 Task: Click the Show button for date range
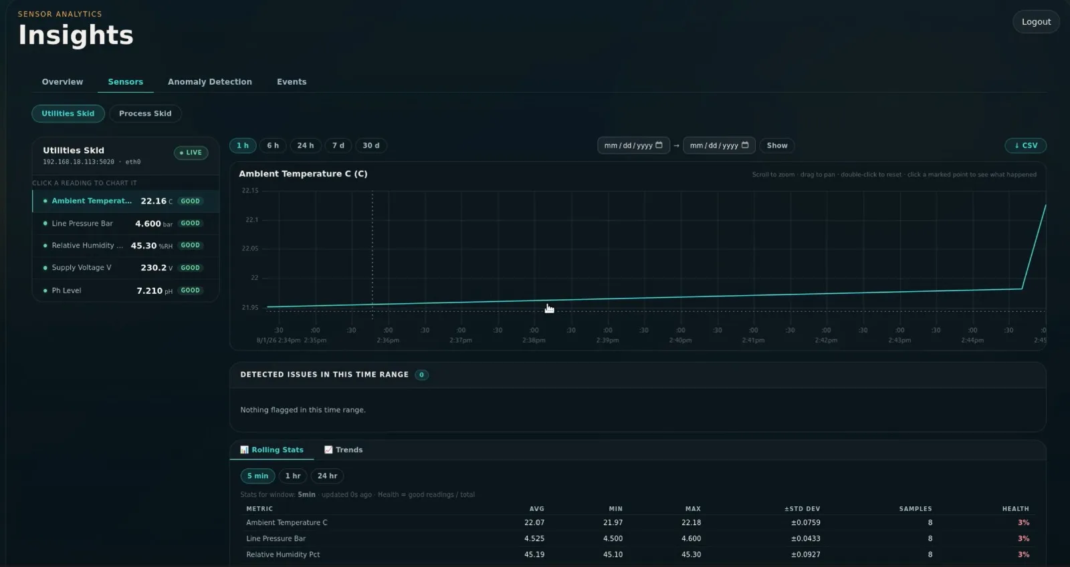point(777,146)
